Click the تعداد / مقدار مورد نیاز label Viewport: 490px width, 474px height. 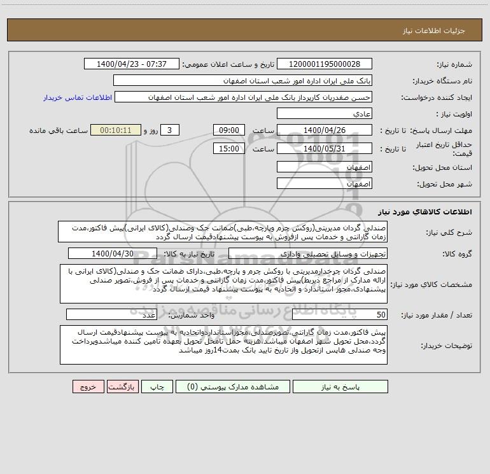coord(437,315)
